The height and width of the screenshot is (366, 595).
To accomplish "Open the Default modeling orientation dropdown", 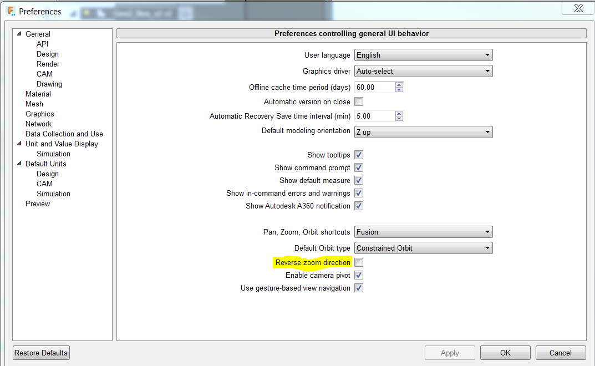I will click(487, 132).
